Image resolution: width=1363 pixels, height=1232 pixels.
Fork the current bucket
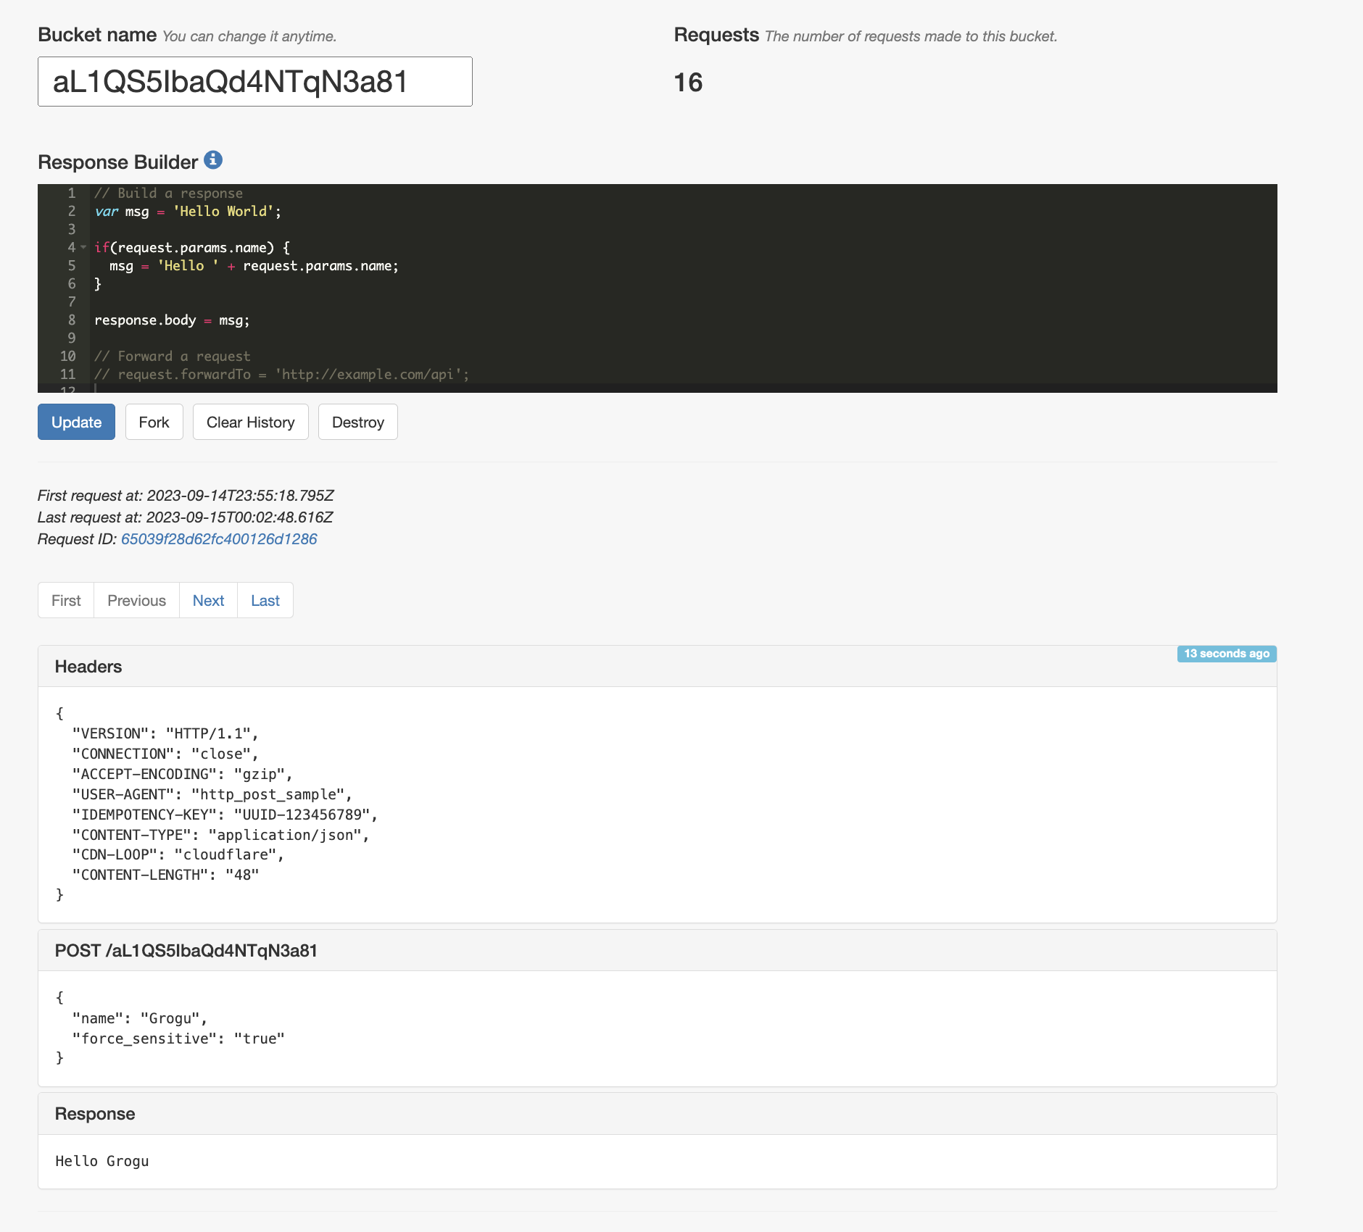click(154, 422)
